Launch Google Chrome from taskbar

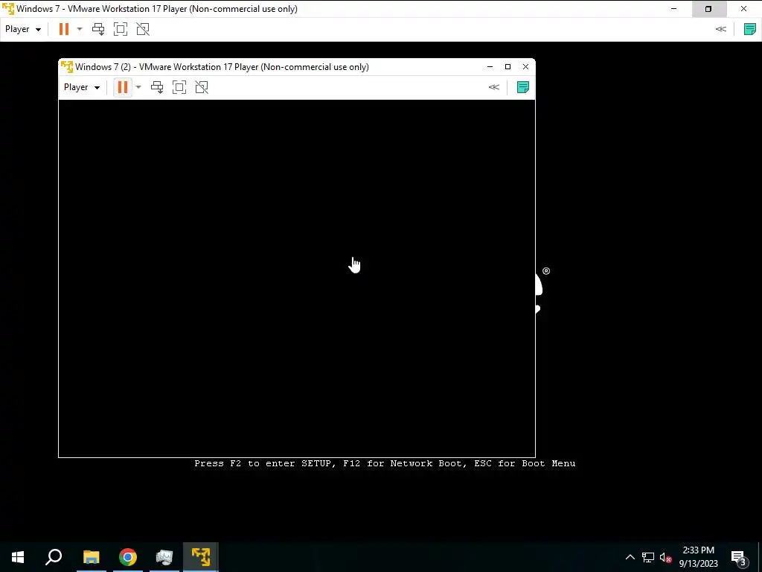tap(128, 557)
